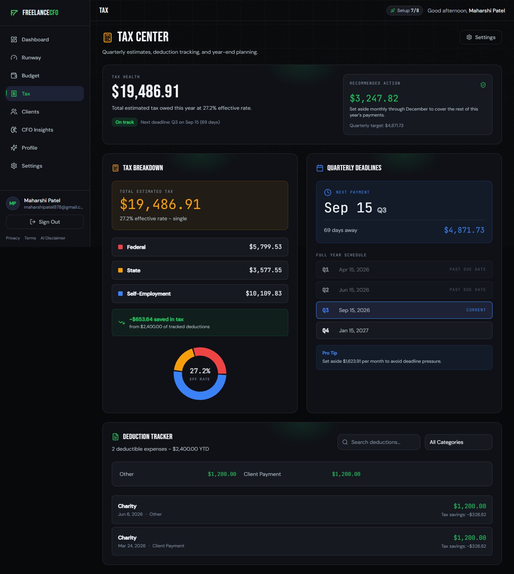This screenshot has height=574, width=514.
Task: Click the trending-down savings icon
Action: pyautogui.click(x=122, y=323)
